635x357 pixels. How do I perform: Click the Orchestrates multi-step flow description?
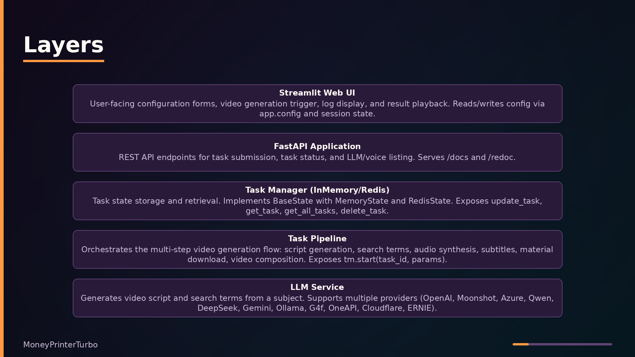317,255
